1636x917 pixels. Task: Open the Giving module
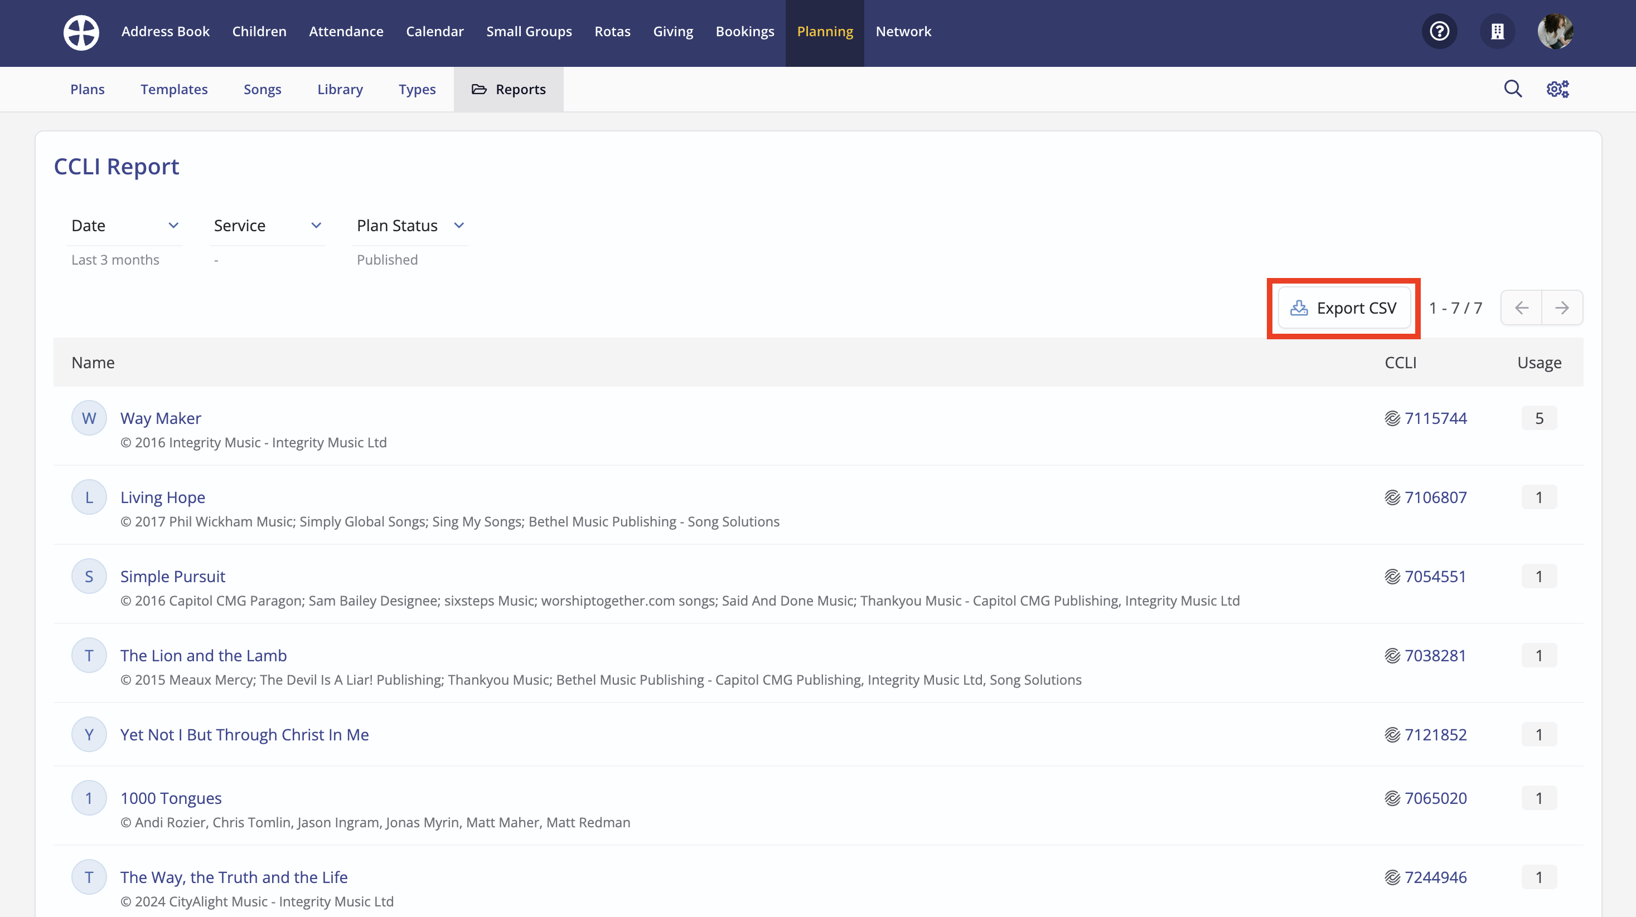673,31
